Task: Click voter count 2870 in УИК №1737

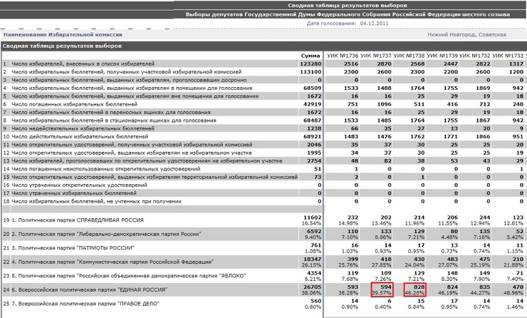Action: click(x=384, y=63)
